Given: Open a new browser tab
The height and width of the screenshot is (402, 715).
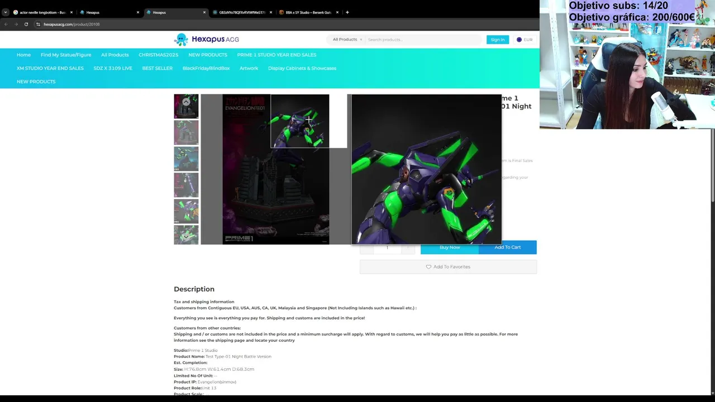Looking at the screenshot, I should coord(347,12).
